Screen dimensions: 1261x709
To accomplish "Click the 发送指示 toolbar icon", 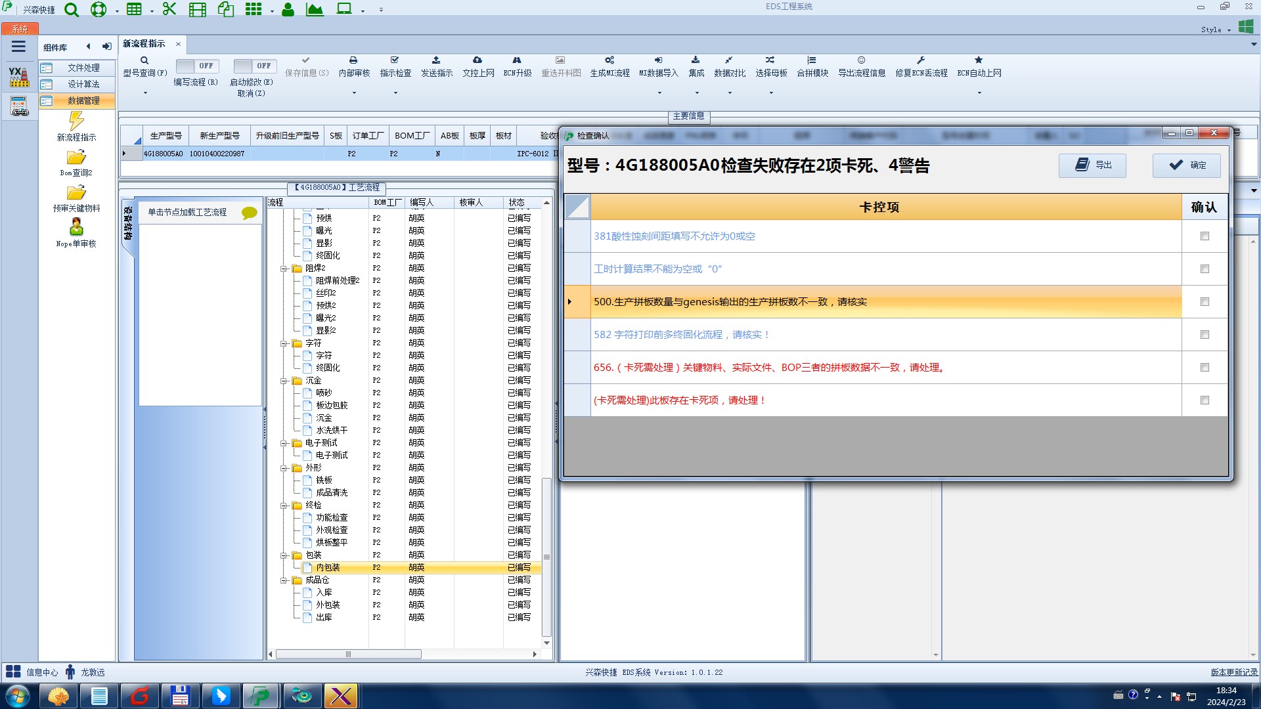I will [x=436, y=60].
